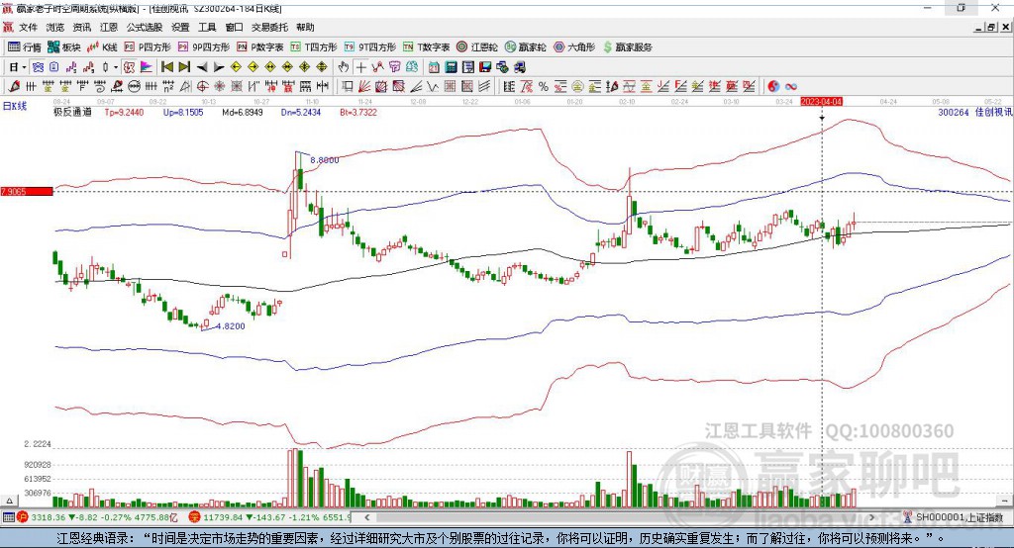This screenshot has width=1014, height=548.
Task: Click the round gold coin icon
Action: tap(577, 86)
